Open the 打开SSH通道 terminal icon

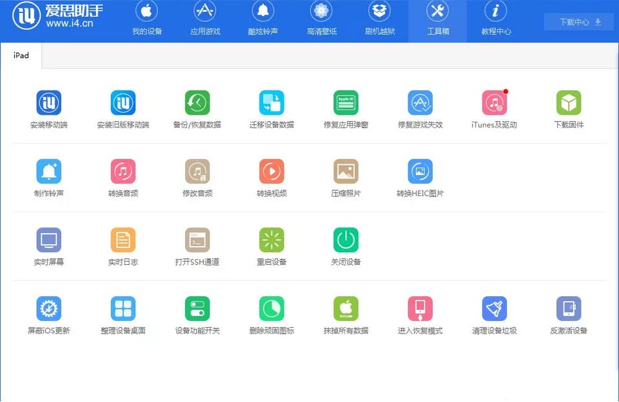pyautogui.click(x=197, y=240)
